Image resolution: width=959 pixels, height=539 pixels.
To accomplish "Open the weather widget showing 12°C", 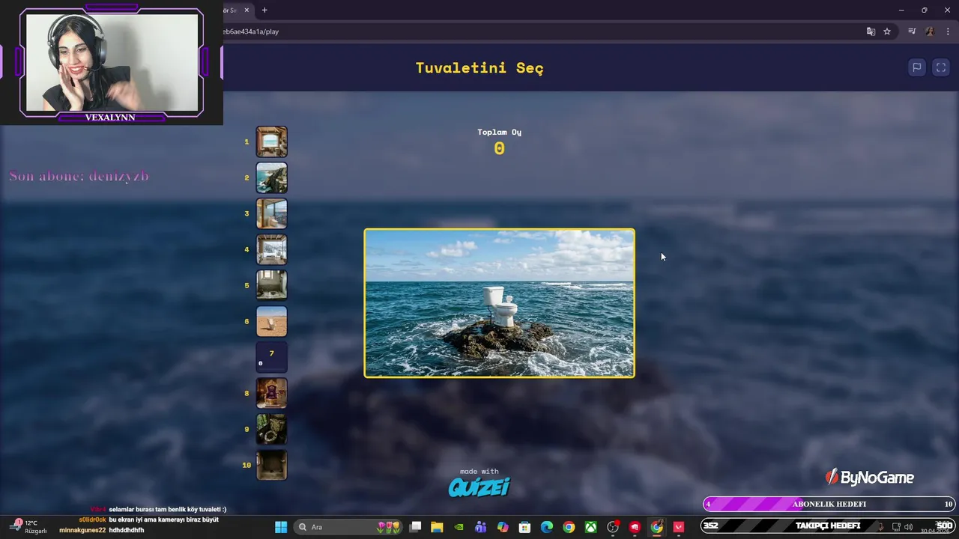I will click(x=28, y=526).
